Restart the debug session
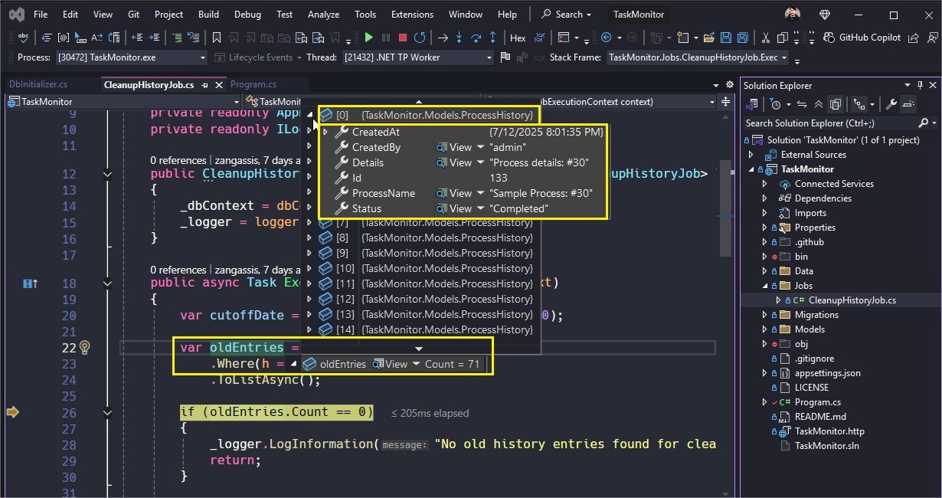This screenshot has width=942, height=498. (x=420, y=38)
